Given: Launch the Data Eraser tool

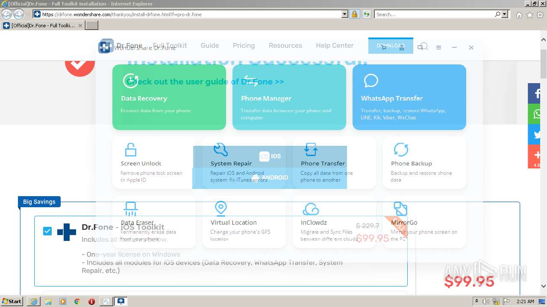Looking at the screenshot, I should (x=154, y=222).
